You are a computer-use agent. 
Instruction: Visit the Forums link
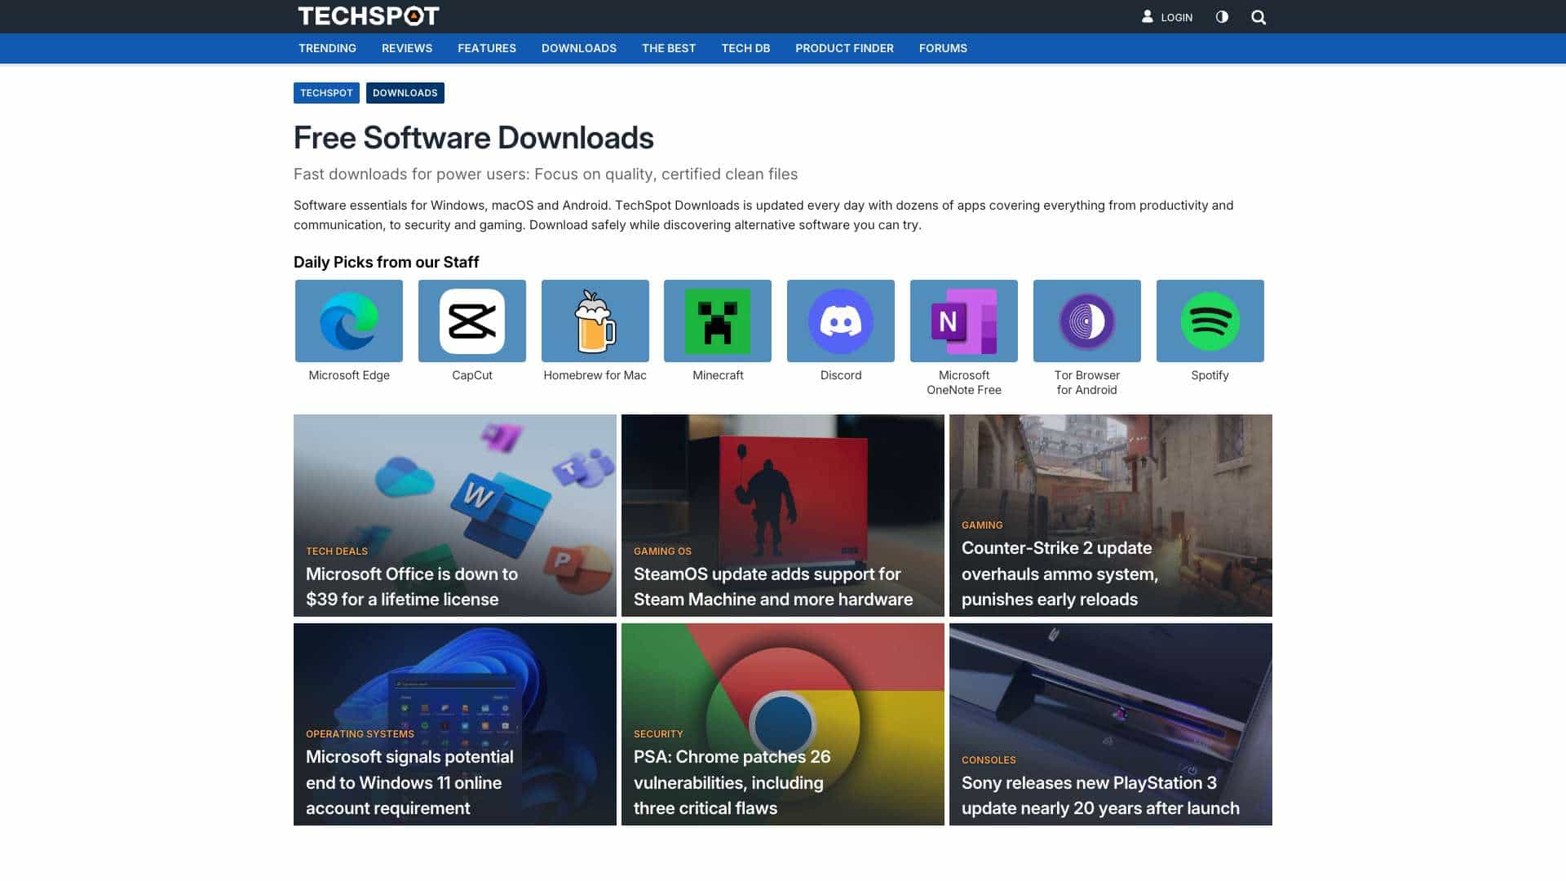(x=943, y=48)
